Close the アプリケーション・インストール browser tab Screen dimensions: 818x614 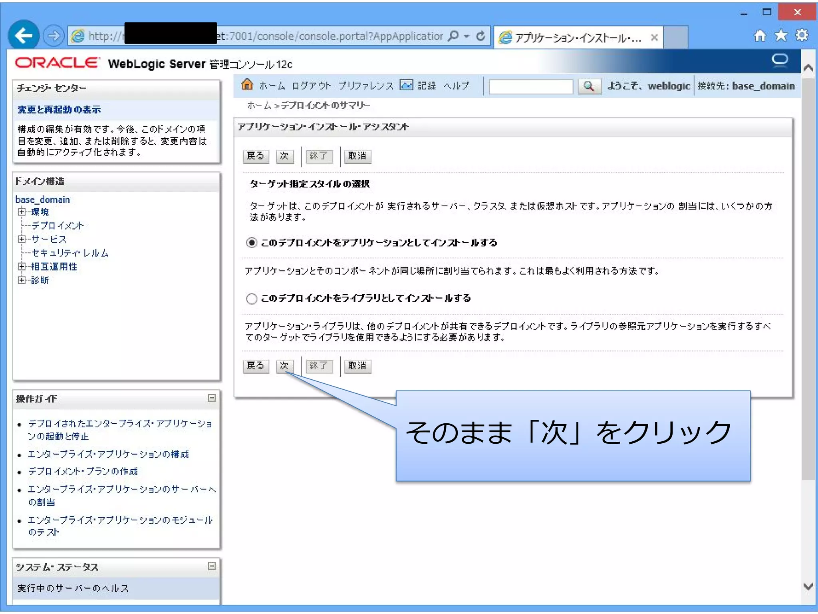pos(654,37)
